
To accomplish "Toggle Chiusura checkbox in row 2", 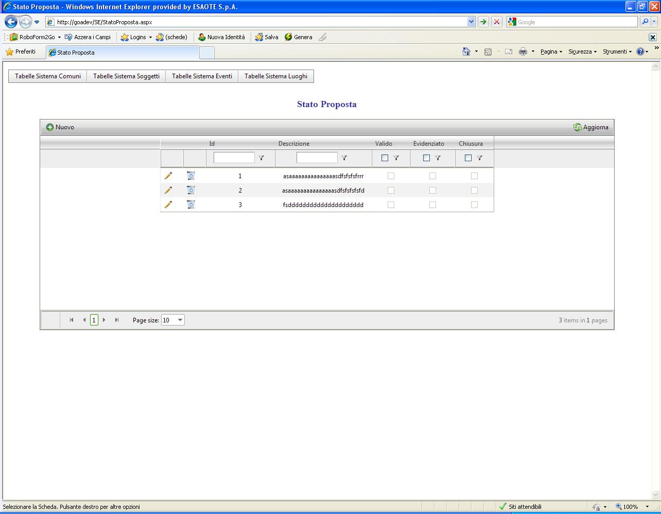I will click(474, 191).
